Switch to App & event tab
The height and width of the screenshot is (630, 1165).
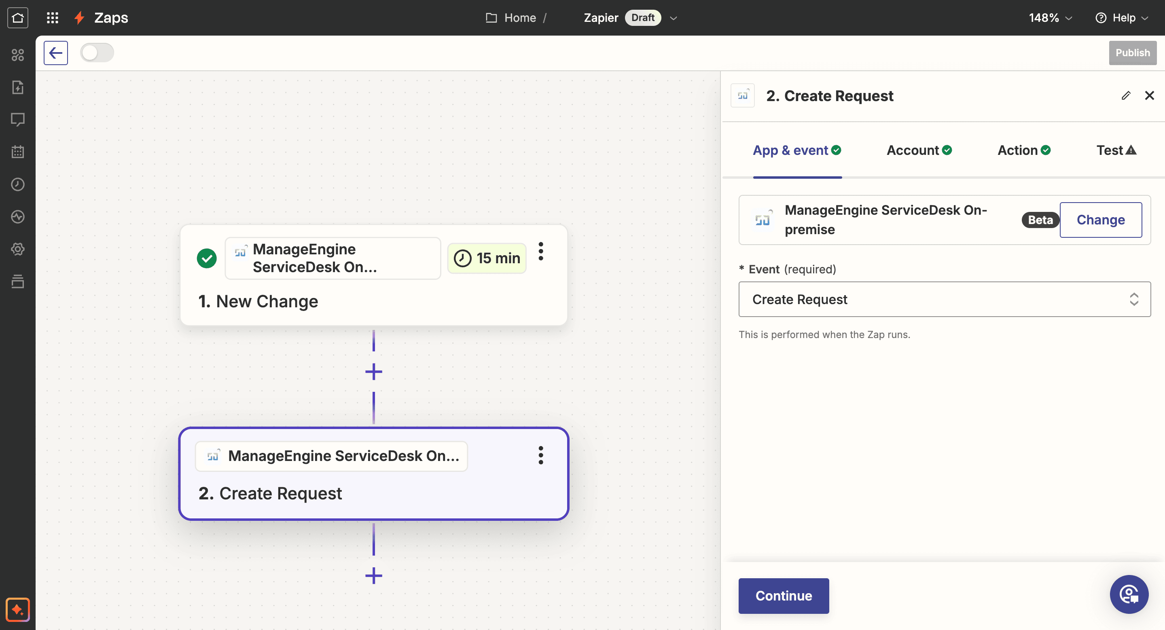(797, 150)
